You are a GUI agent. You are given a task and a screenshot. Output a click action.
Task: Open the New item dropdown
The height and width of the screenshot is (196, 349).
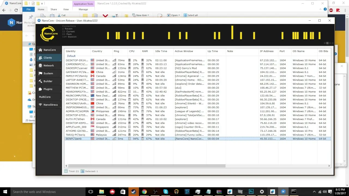click(141, 15)
